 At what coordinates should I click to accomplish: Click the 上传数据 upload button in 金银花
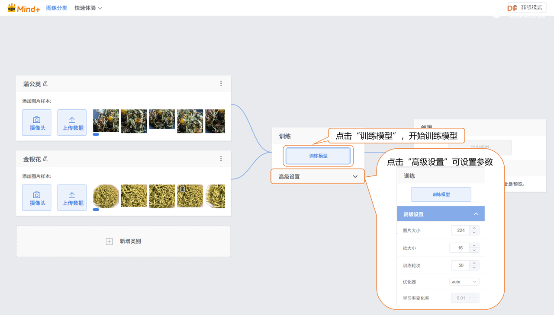[72, 197]
